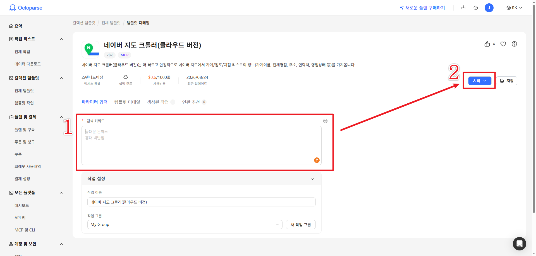Viewport: 536px width, 256px height.
Task: Favorite the template with heart icon
Action: 503,44
